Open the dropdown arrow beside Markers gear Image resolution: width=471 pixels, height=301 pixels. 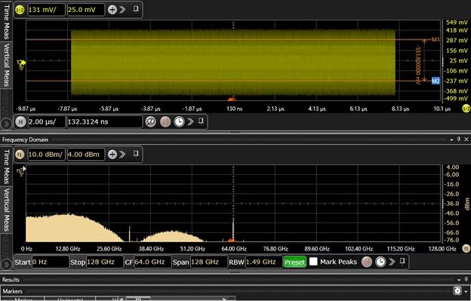(466, 291)
